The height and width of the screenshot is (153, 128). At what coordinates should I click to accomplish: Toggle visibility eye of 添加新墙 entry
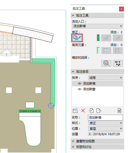click(x=80, y=84)
